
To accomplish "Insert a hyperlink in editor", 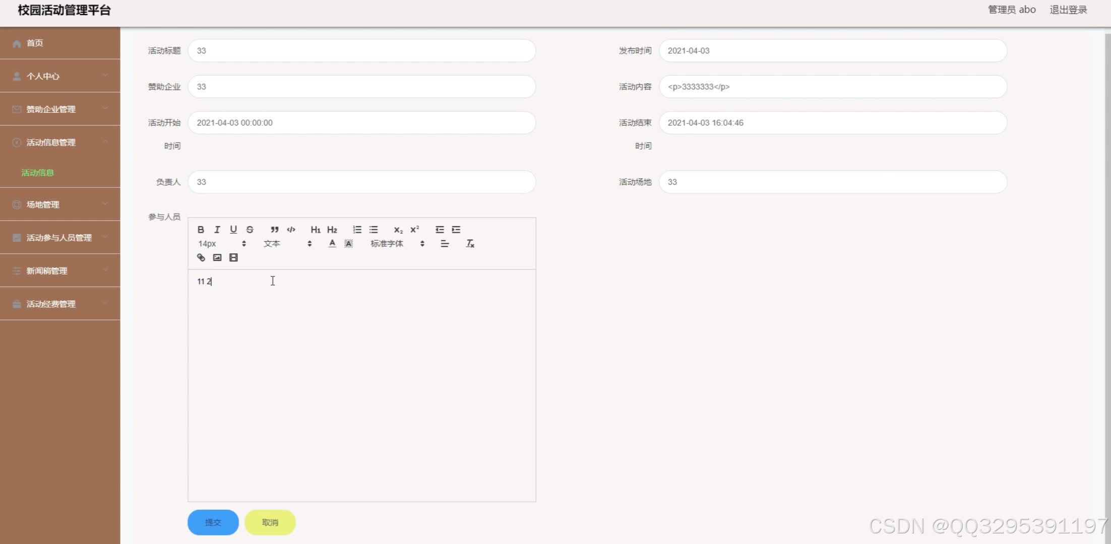I will coord(201,257).
